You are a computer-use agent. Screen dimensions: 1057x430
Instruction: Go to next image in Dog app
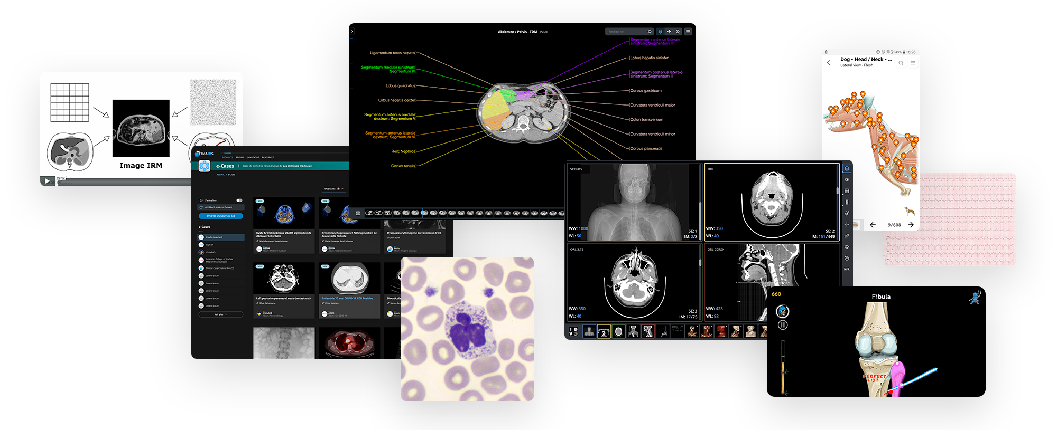click(911, 225)
